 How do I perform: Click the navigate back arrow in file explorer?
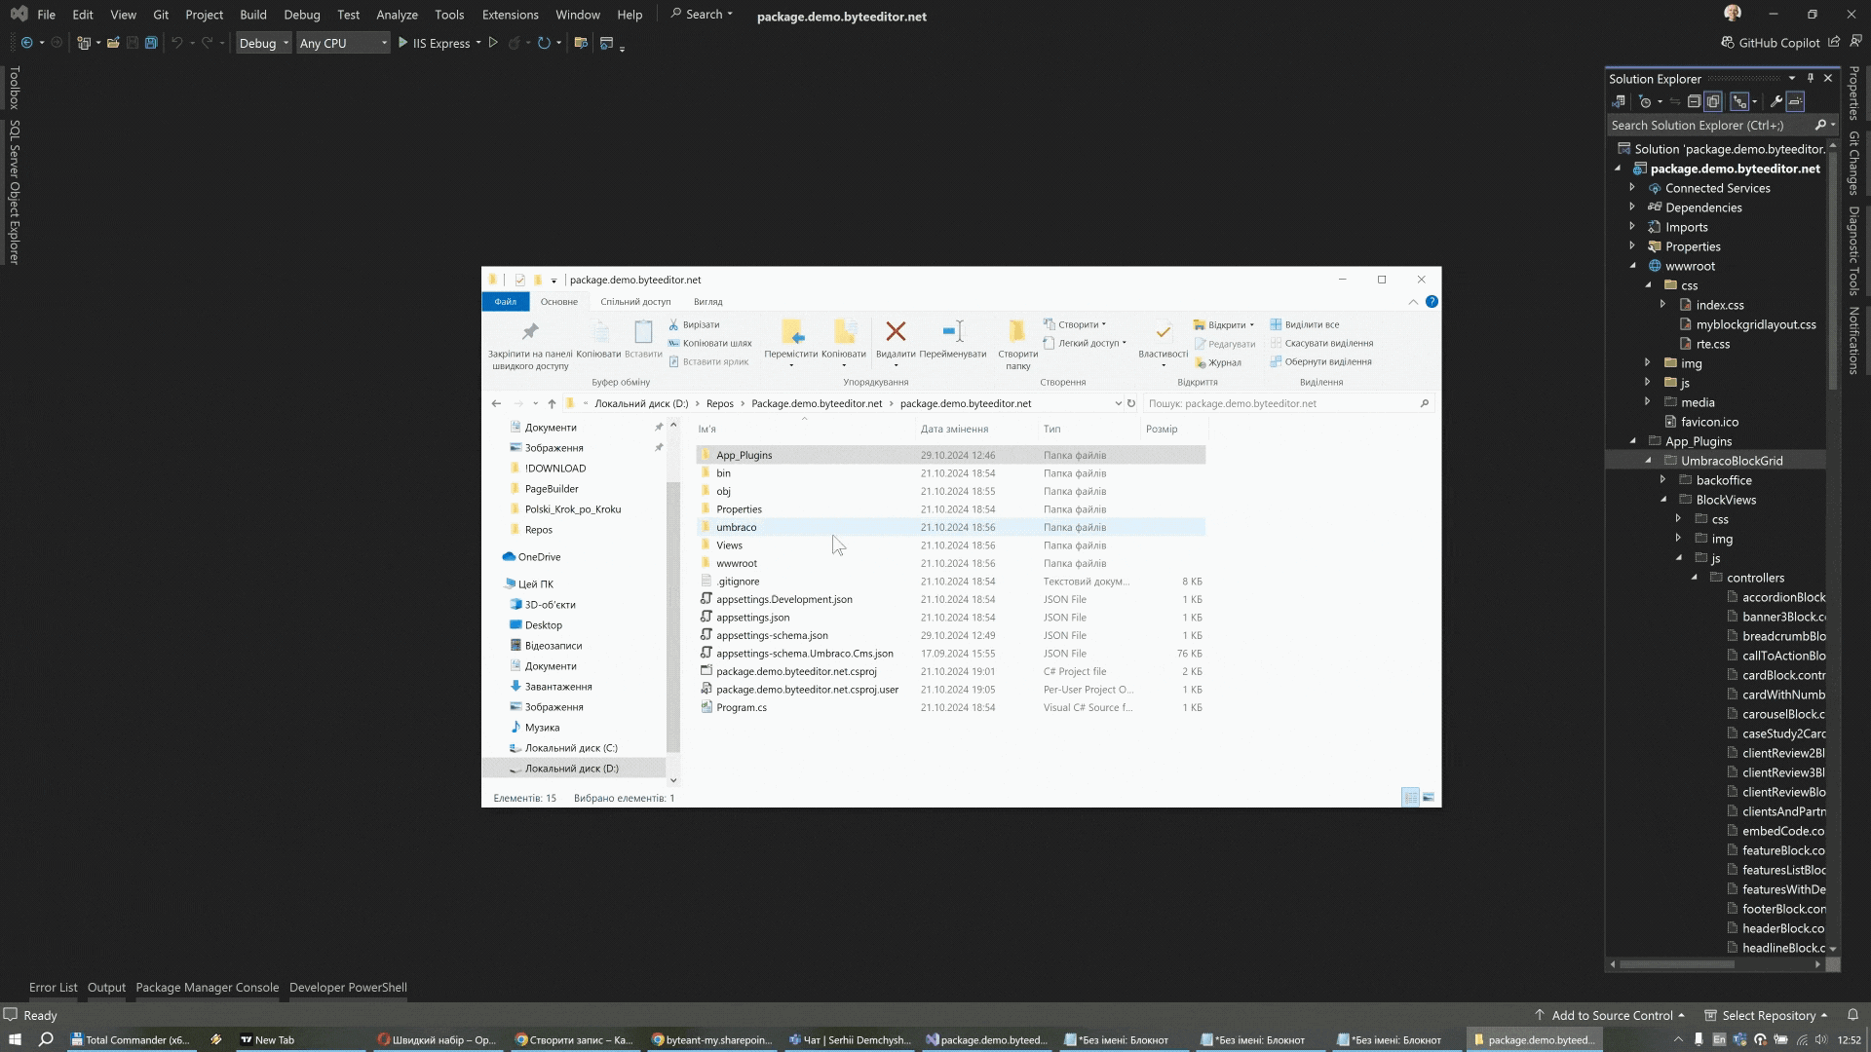pyautogui.click(x=495, y=403)
